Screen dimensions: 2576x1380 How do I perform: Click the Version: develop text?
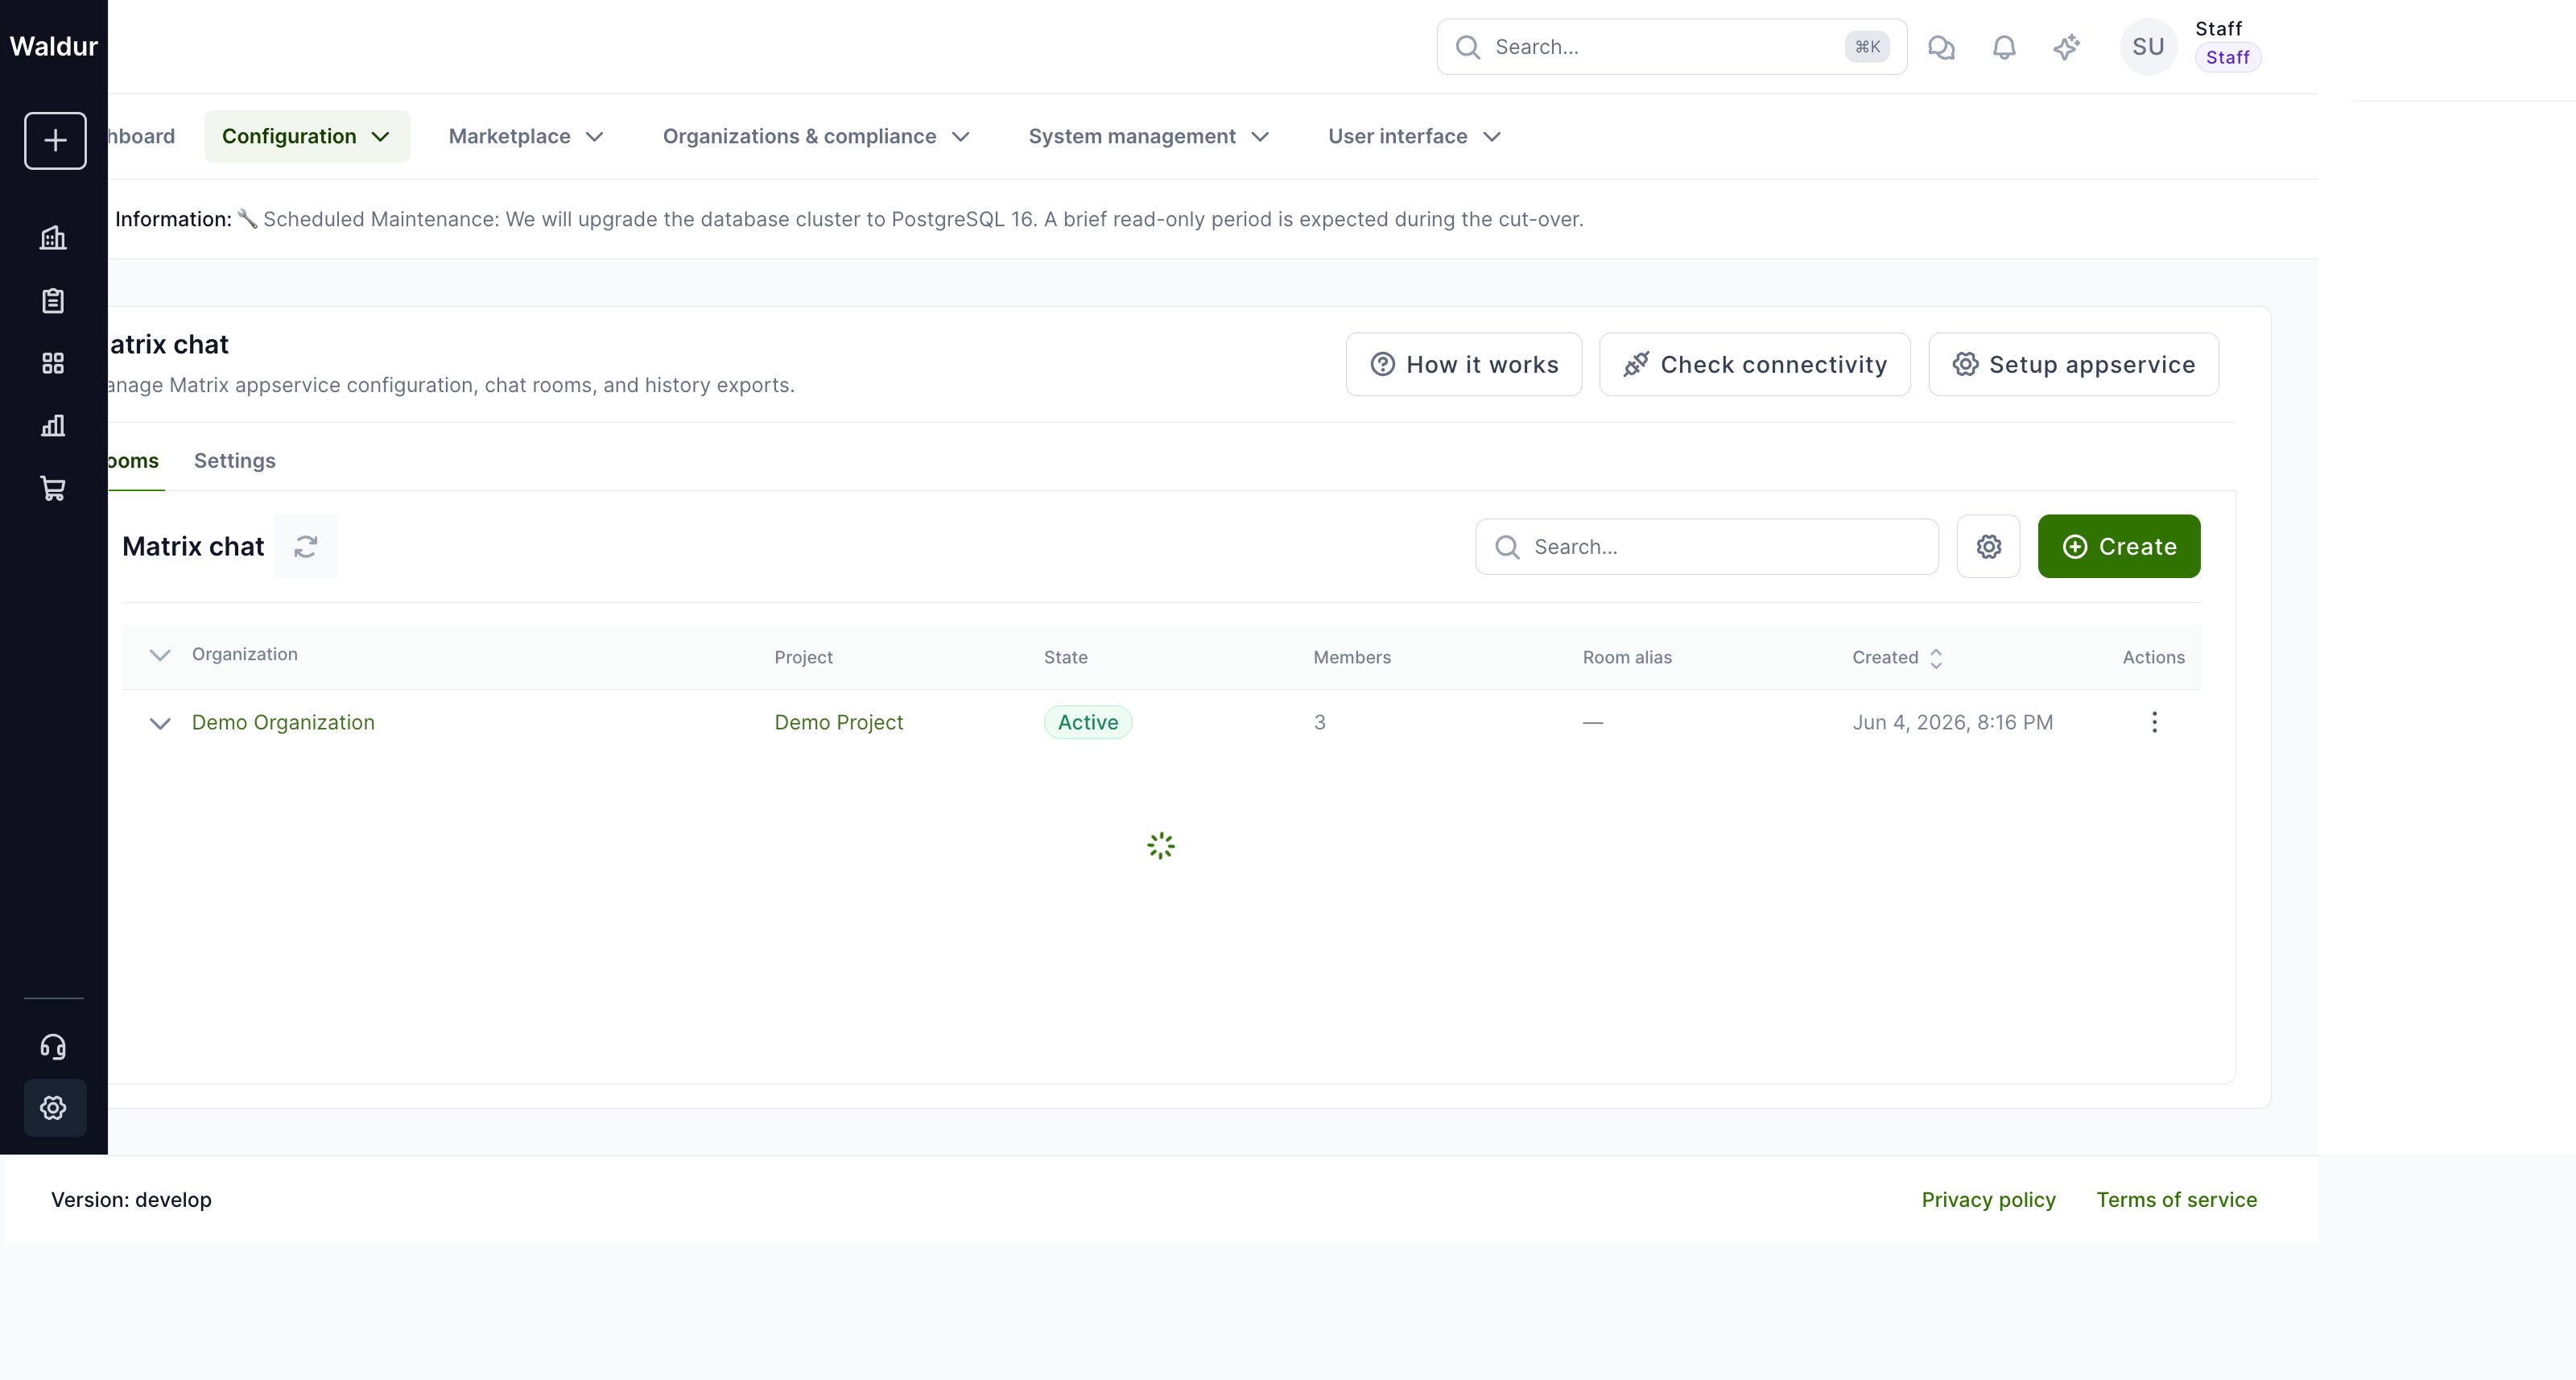coord(131,1200)
